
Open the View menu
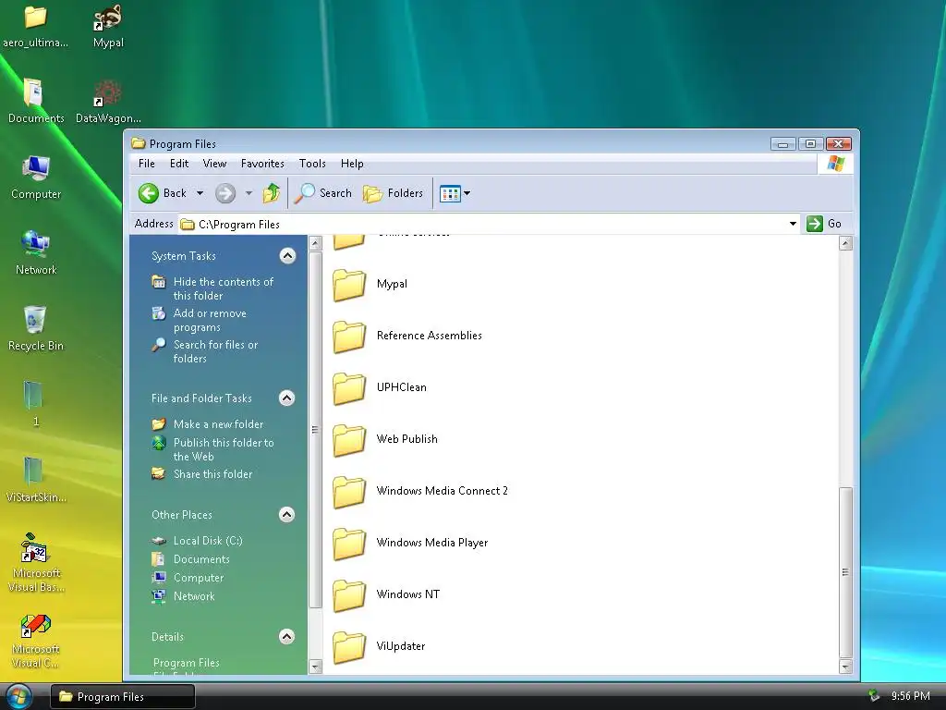(214, 164)
